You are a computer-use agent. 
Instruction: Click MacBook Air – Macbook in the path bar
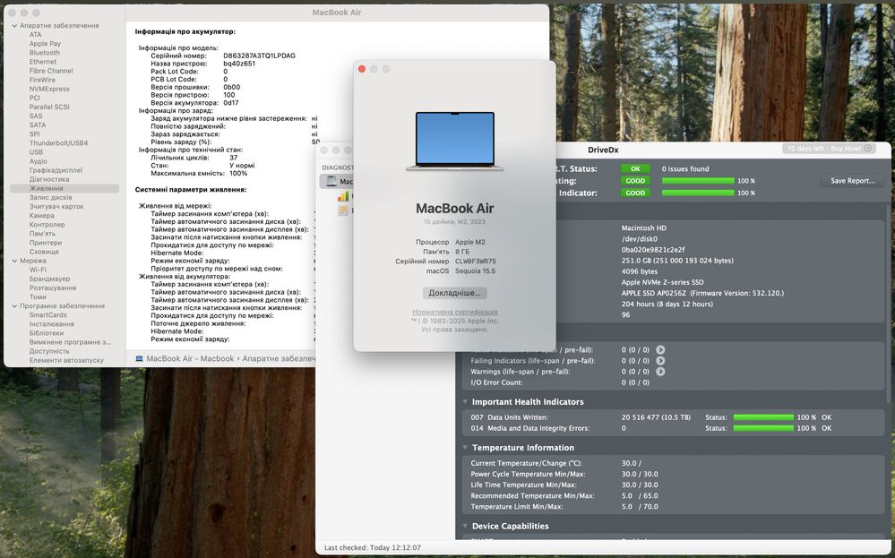(x=190, y=359)
